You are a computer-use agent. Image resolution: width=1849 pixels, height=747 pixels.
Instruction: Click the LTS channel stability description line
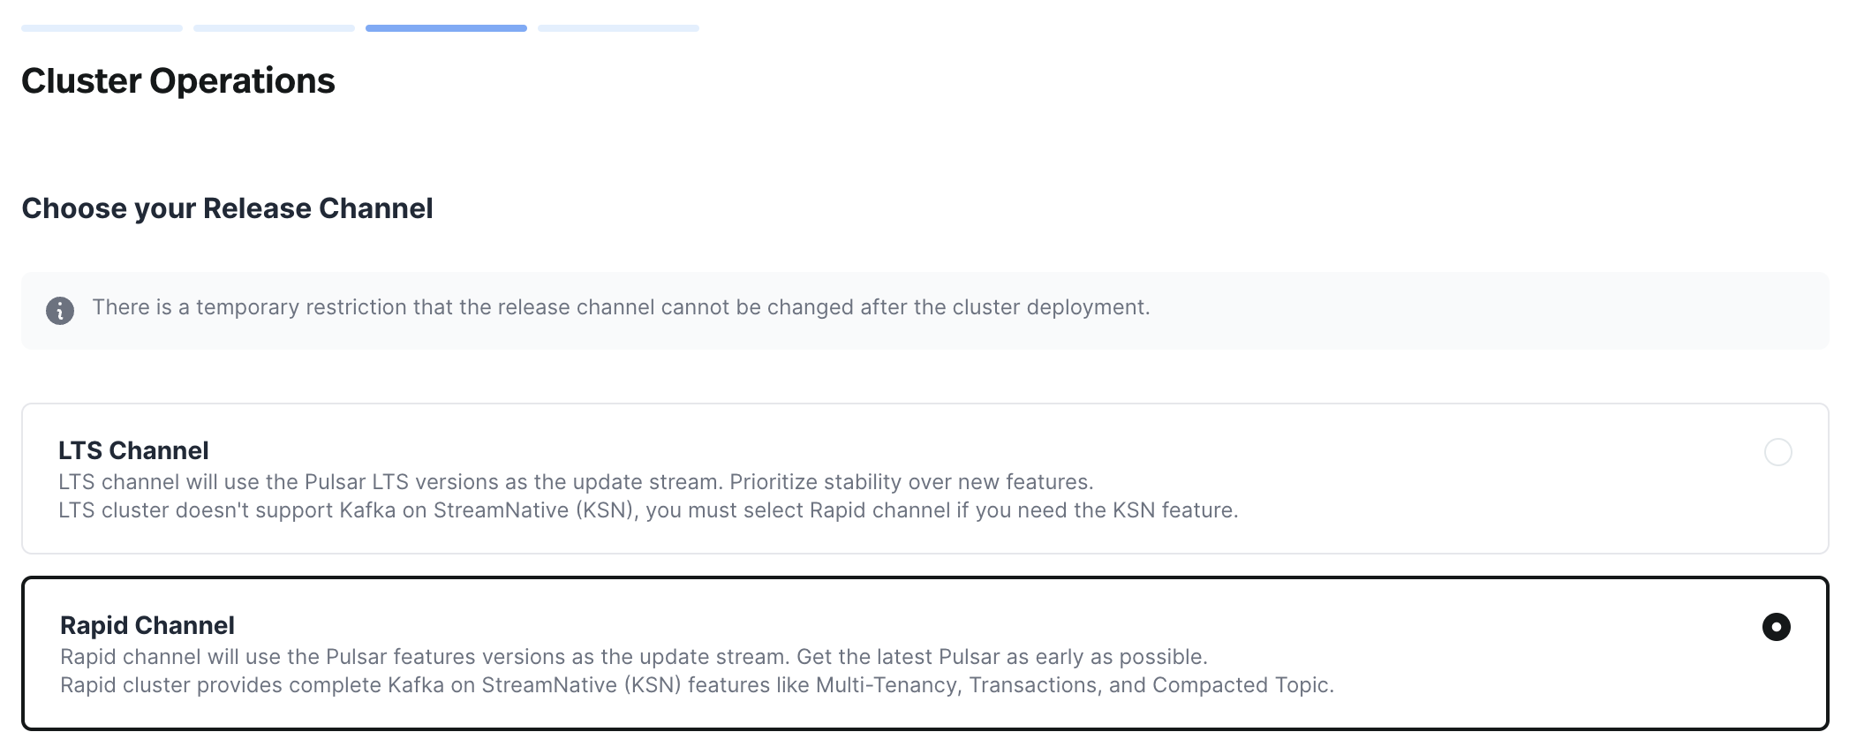pos(576,483)
